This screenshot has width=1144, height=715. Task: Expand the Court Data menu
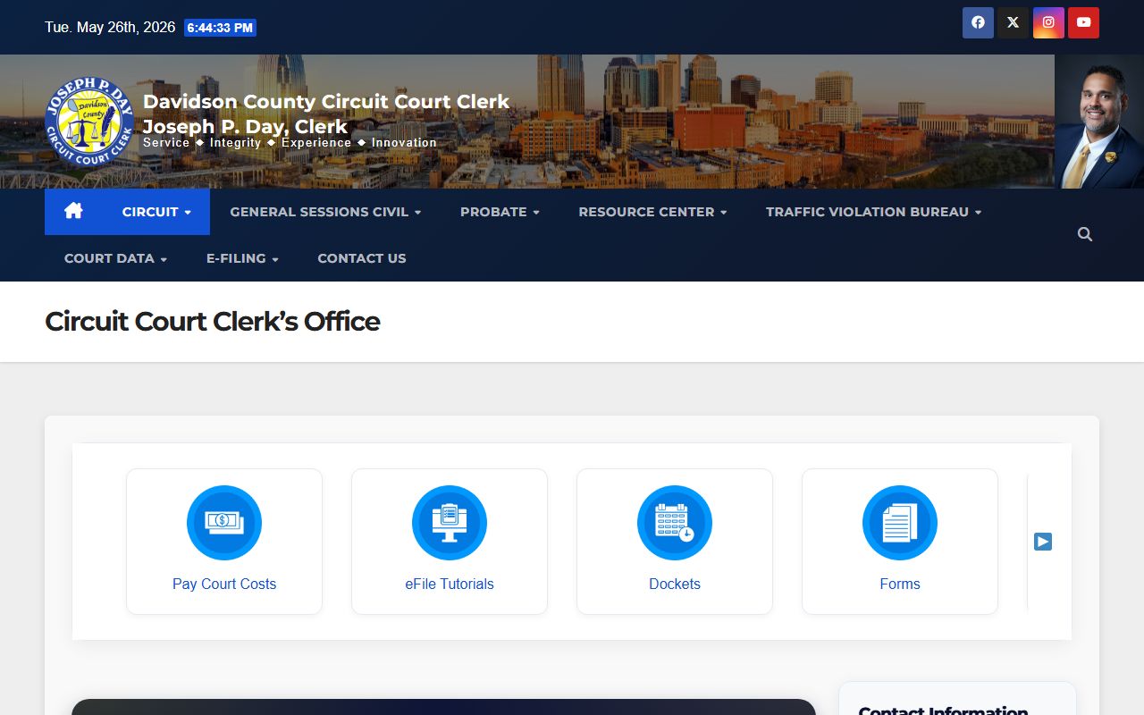pyautogui.click(x=115, y=258)
